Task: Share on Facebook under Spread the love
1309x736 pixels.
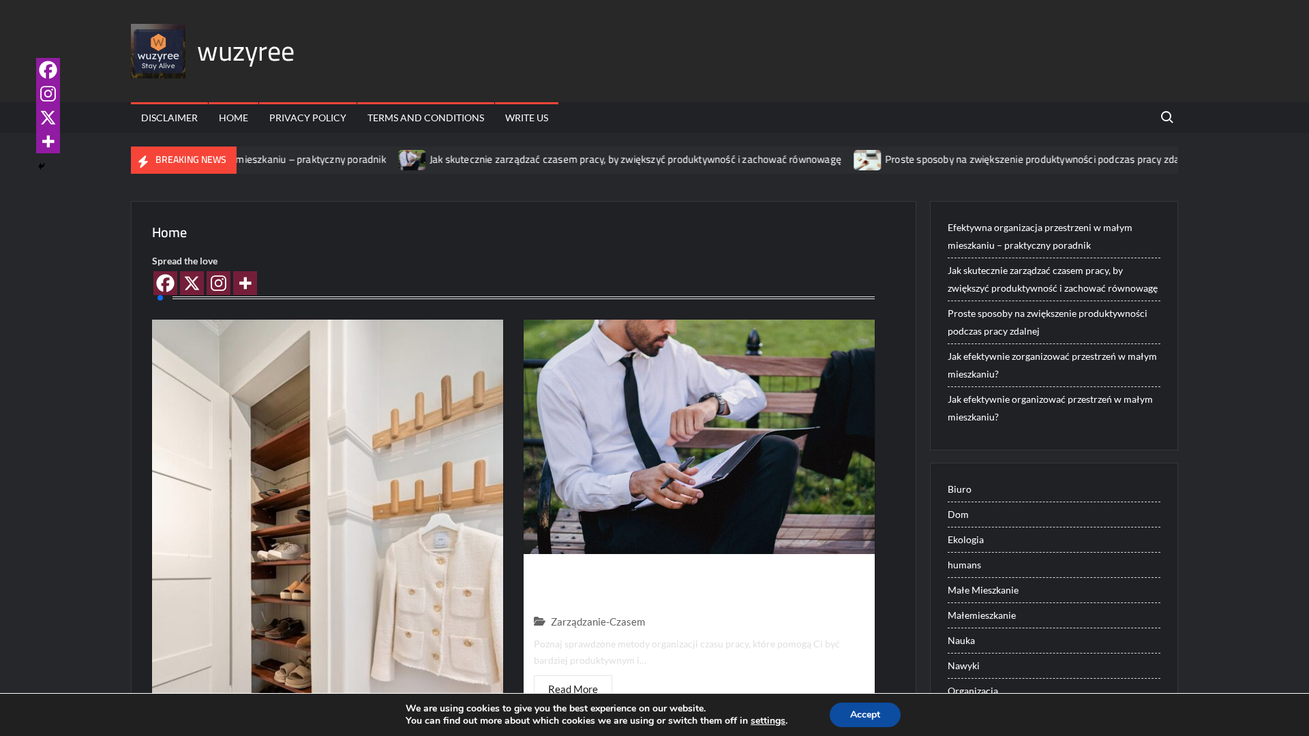Action: tap(165, 283)
